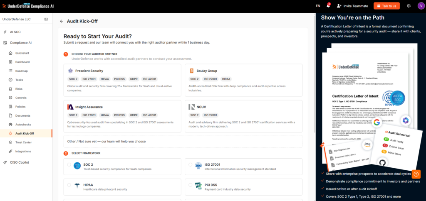Click Invite Teammate in the header

pos(352,6)
